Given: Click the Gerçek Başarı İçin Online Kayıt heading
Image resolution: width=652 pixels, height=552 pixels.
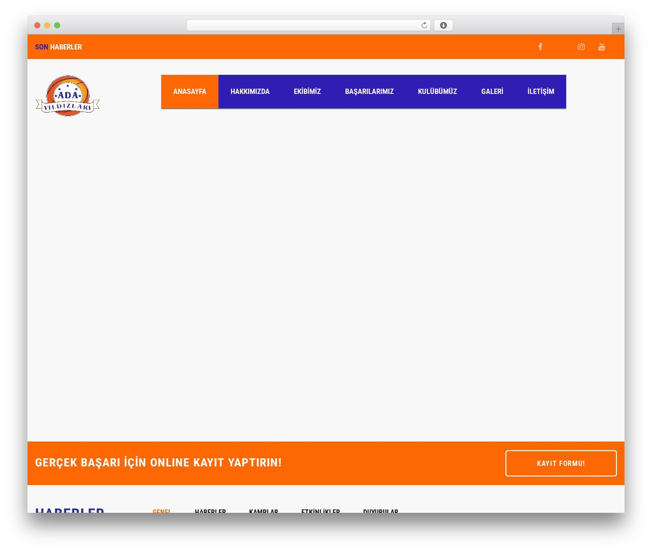Looking at the screenshot, I should point(158,462).
